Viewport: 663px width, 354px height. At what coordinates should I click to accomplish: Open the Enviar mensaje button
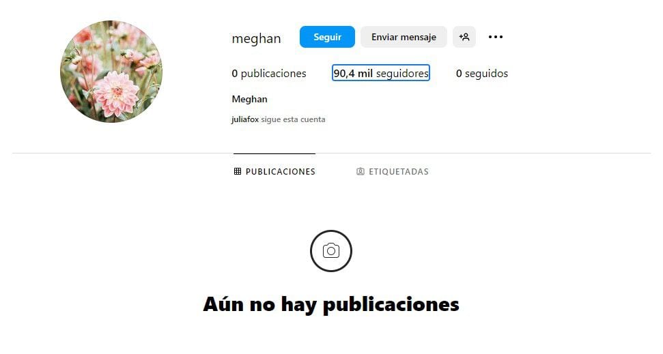click(x=404, y=37)
